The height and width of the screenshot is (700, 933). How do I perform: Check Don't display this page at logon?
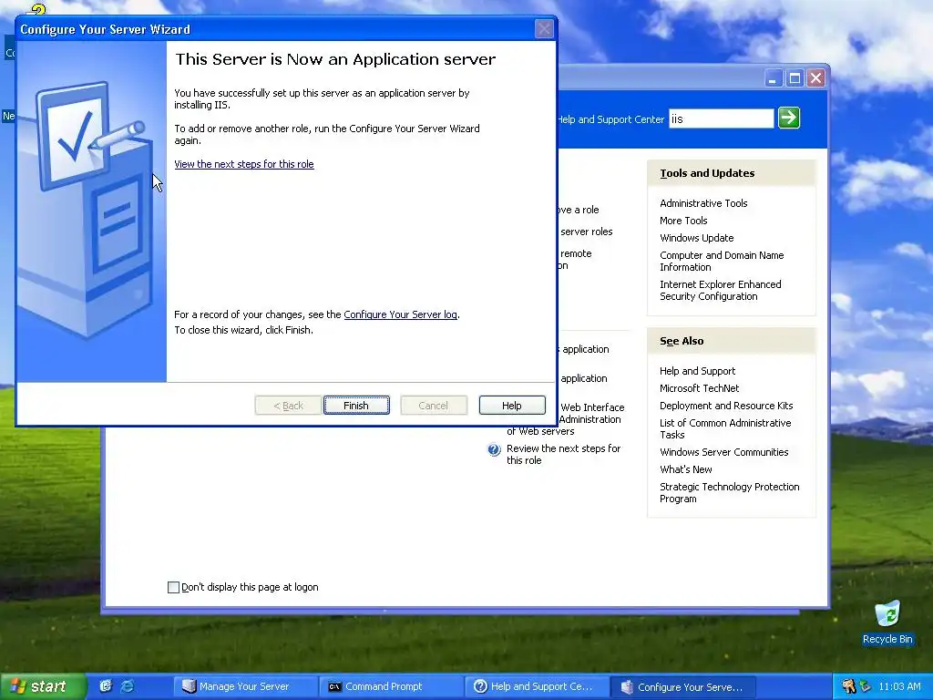pos(173,588)
